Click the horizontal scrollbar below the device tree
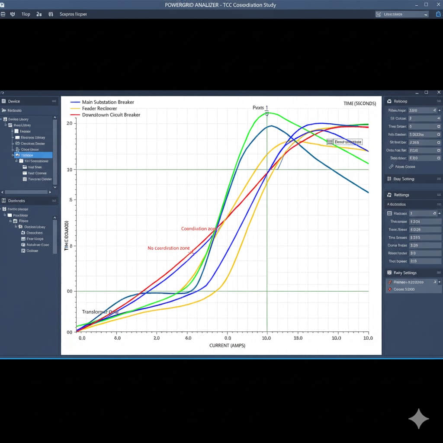The height and width of the screenshot is (443, 443). click(26, 192)
